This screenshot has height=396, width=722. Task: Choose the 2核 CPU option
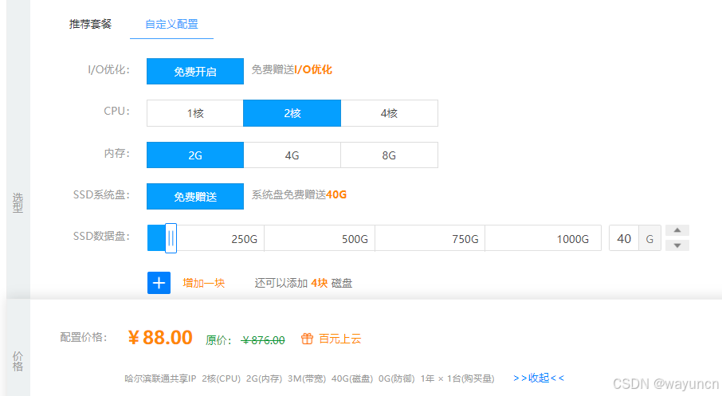coord(292,113)
